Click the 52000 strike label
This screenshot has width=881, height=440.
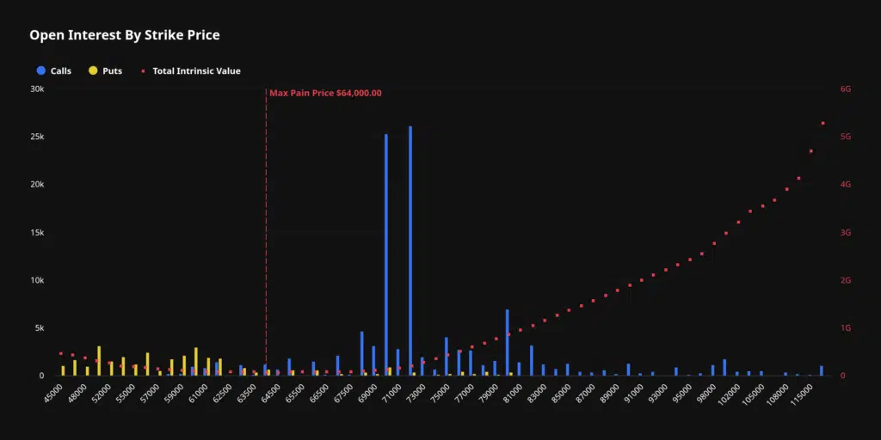pos(102,392)
